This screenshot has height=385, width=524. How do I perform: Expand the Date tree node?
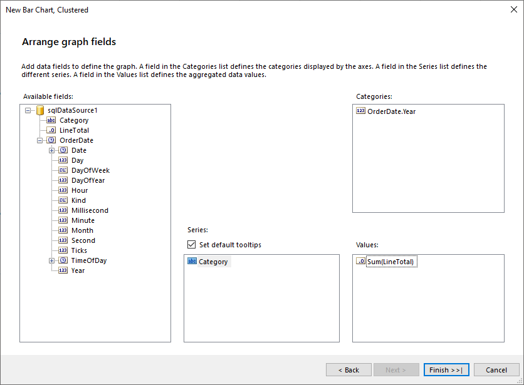(51, 150)
